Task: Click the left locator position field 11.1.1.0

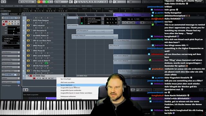Action: pos(111,19)
